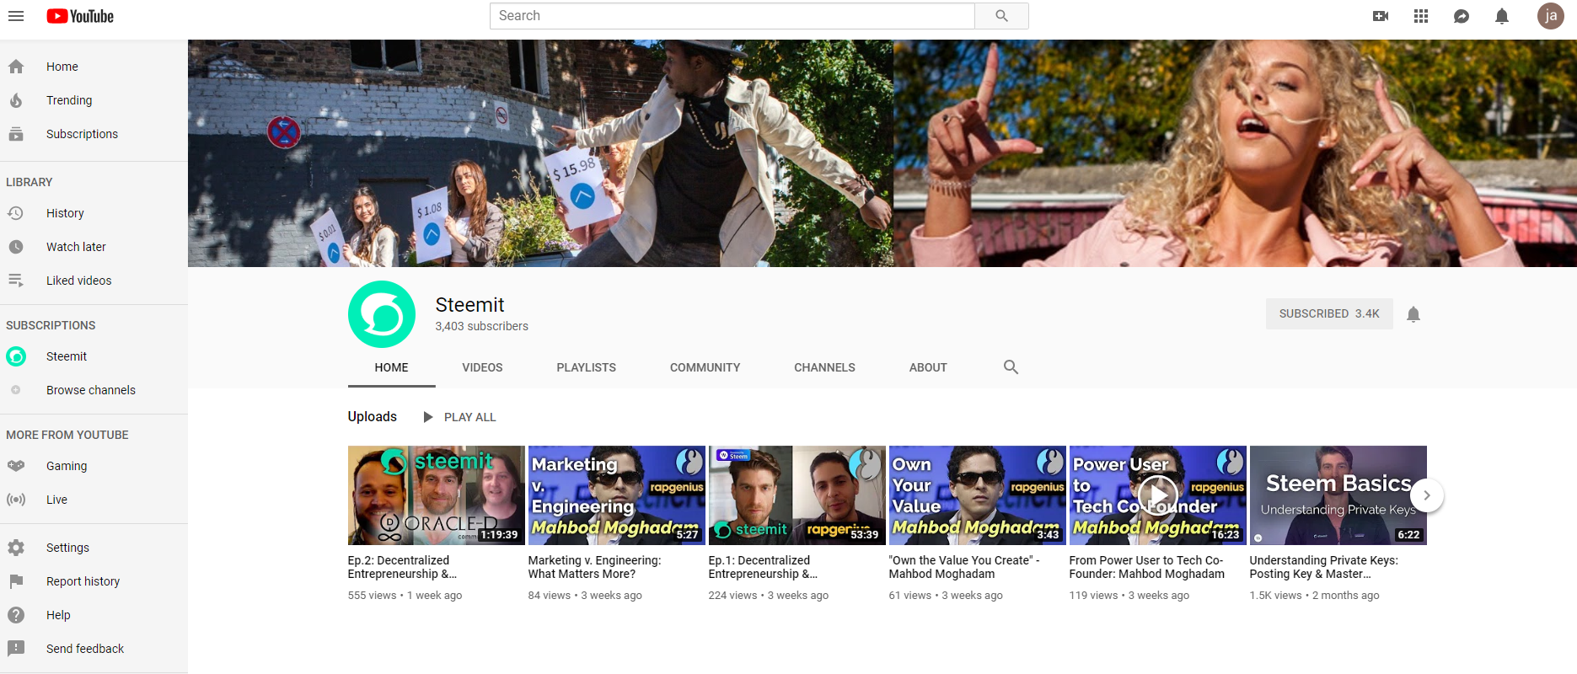
Task: Search within the Steemit channel
Action: click(1011, 367)
